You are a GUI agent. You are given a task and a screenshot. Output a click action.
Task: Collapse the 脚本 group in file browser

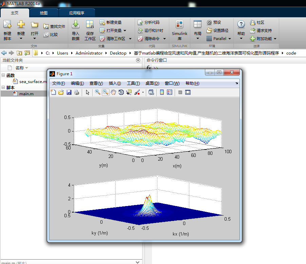pyautogui.click(x=3, y=87)
